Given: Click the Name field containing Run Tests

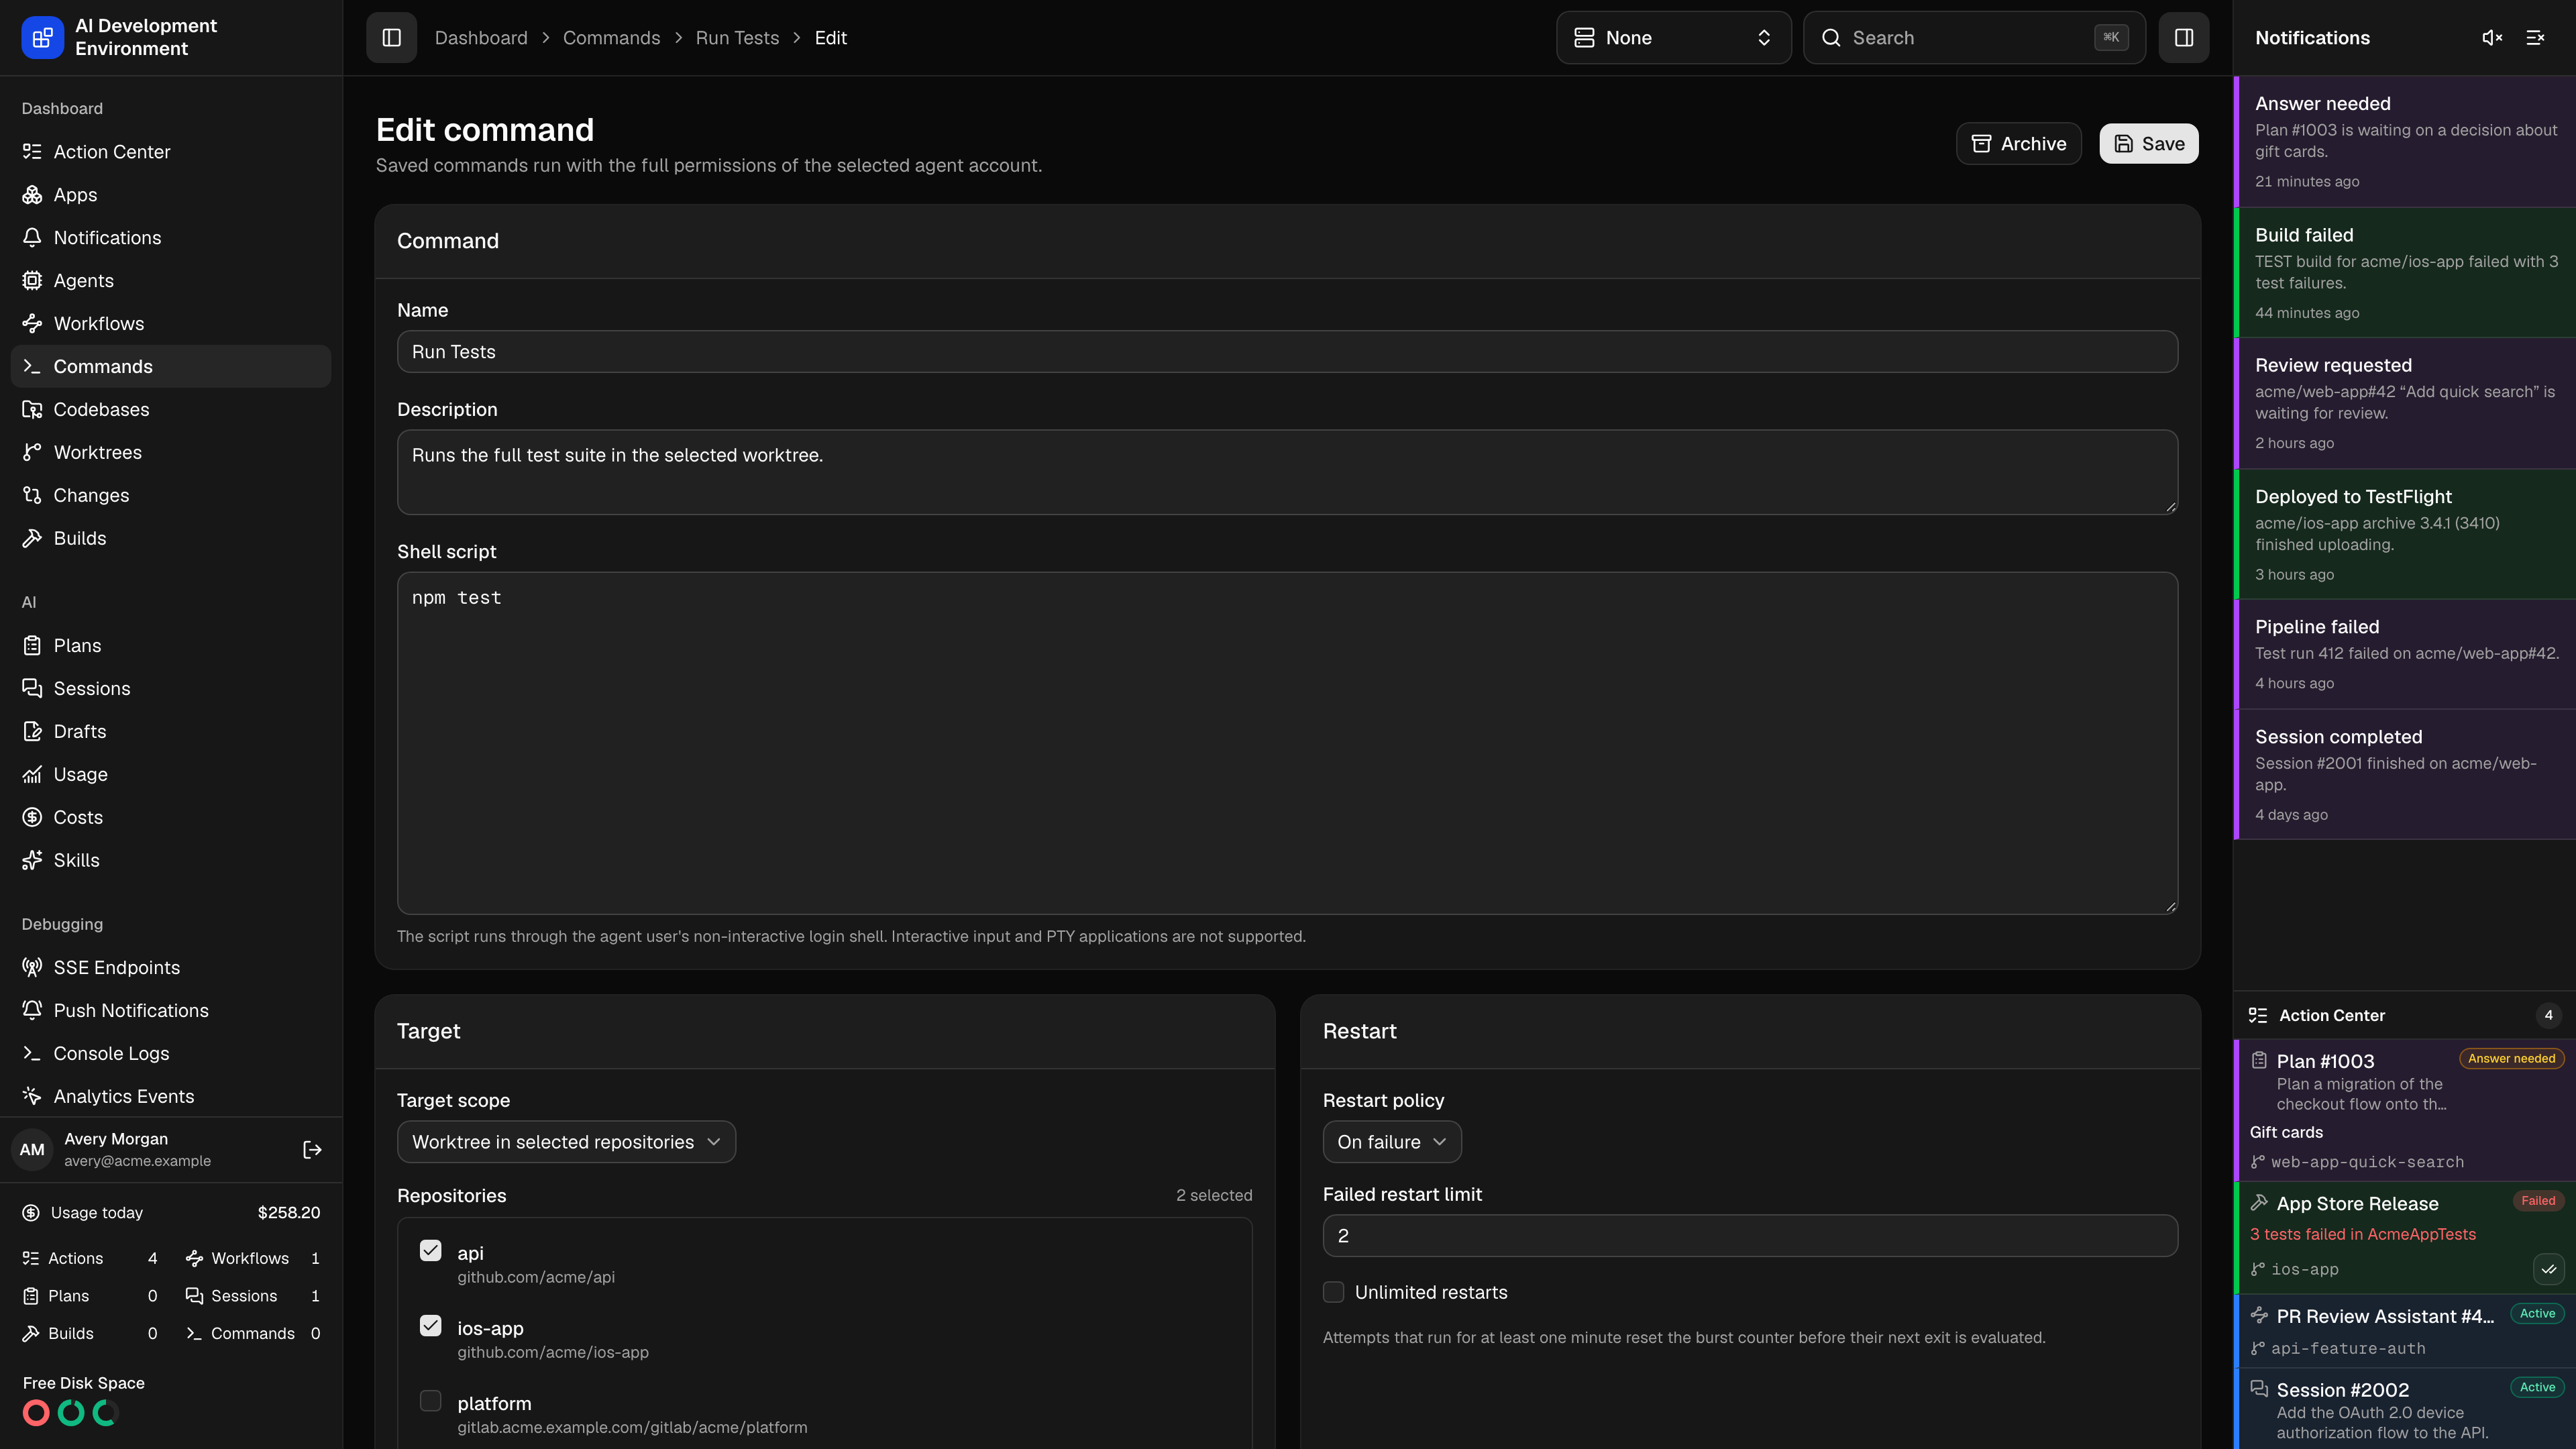Looking at the screenshot, I should [x=1287, y=352].
